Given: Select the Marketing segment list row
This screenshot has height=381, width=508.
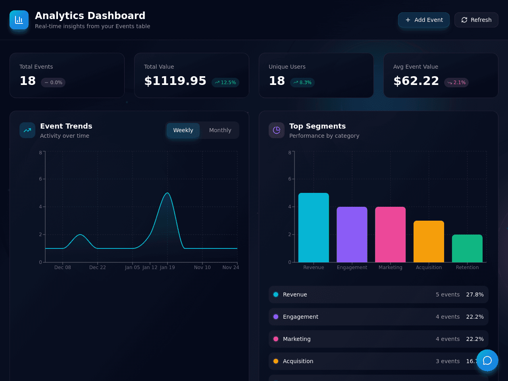Looking at the screenshot, I should point(379,339).
